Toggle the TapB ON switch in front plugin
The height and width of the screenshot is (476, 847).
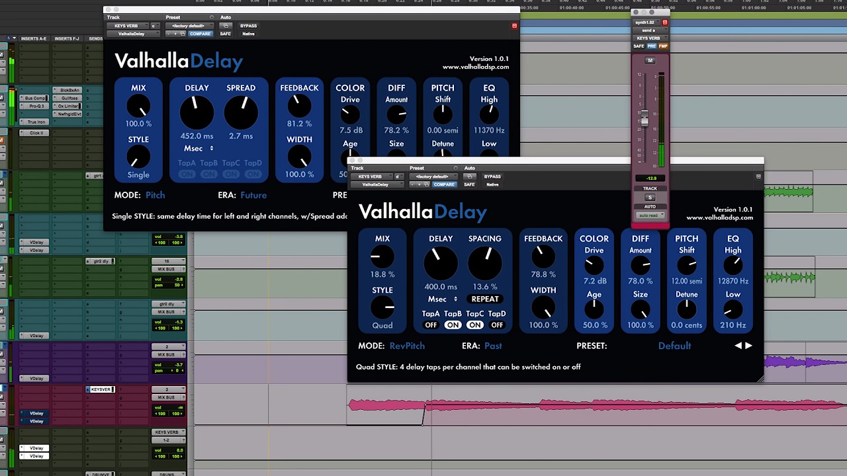coord(453,325)
